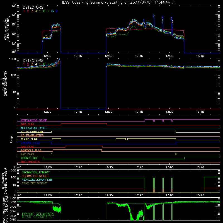Click the REAR_DEC_CHAN/128 legend label

tap(37, 180)
